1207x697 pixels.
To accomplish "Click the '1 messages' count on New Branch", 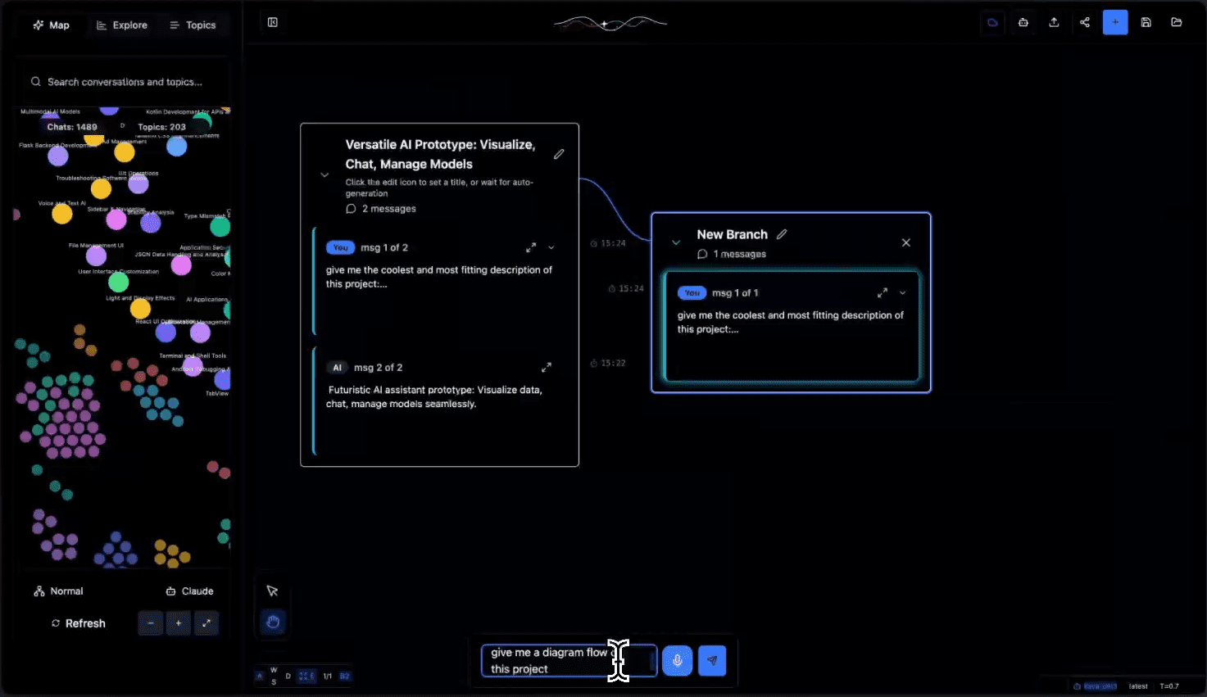I will (732, 254).
